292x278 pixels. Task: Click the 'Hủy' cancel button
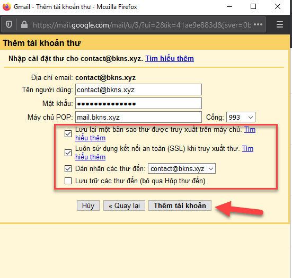88,205
